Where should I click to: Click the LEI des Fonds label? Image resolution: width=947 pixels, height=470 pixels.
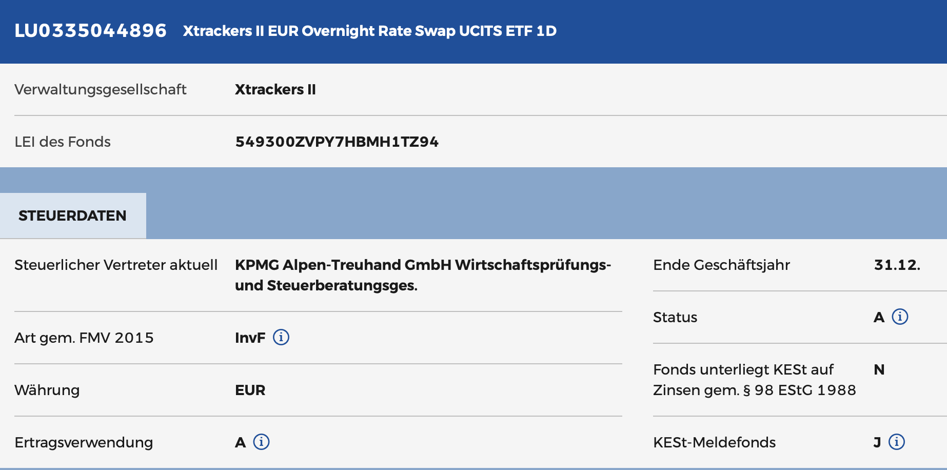coord(63,142)
